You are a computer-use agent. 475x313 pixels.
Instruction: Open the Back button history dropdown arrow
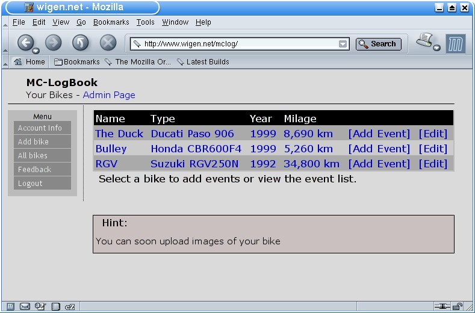tap(36, 51)
